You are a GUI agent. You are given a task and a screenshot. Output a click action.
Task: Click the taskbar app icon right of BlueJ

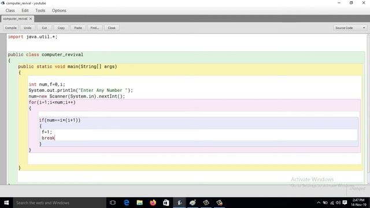(193, 203)
